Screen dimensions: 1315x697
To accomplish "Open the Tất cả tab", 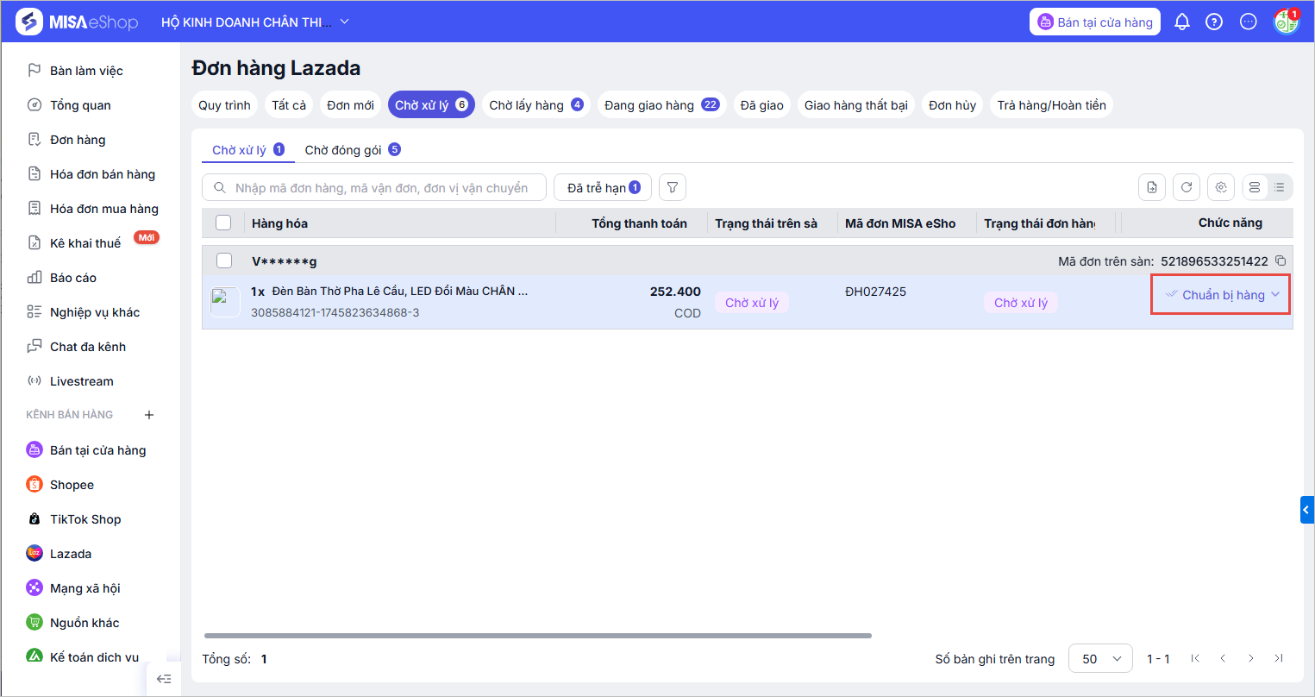I will coord(289,105).
